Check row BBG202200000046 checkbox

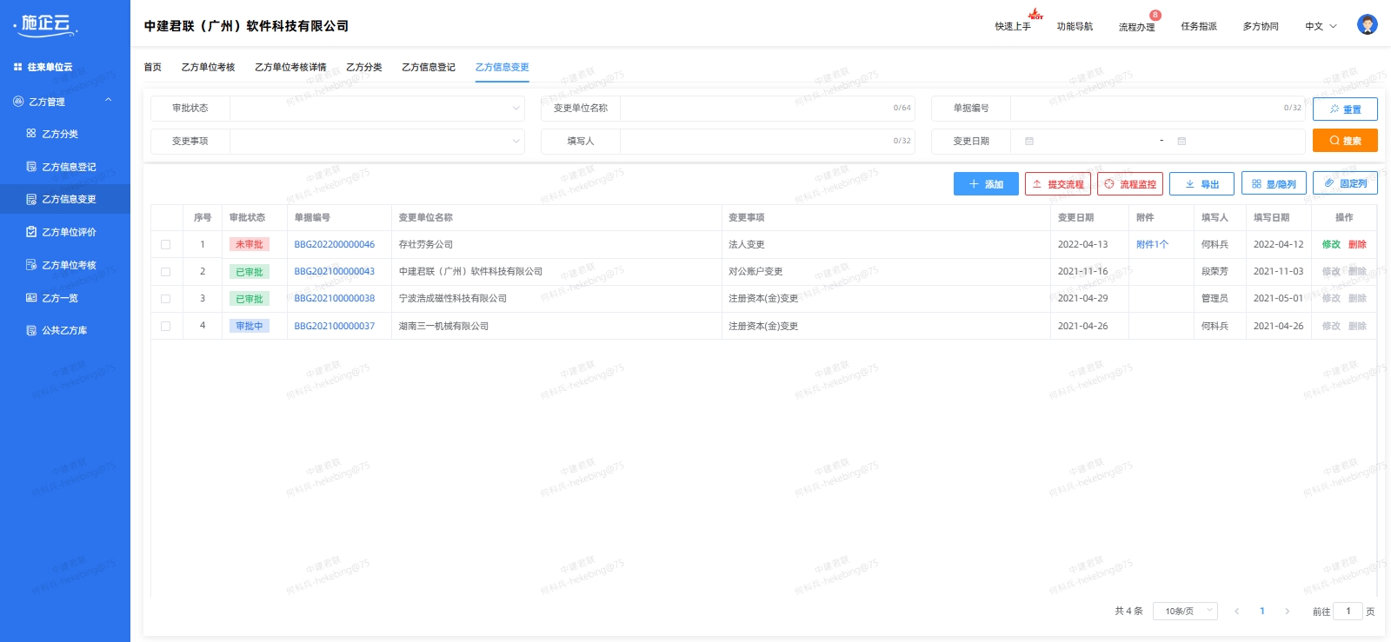click(165, 245)
